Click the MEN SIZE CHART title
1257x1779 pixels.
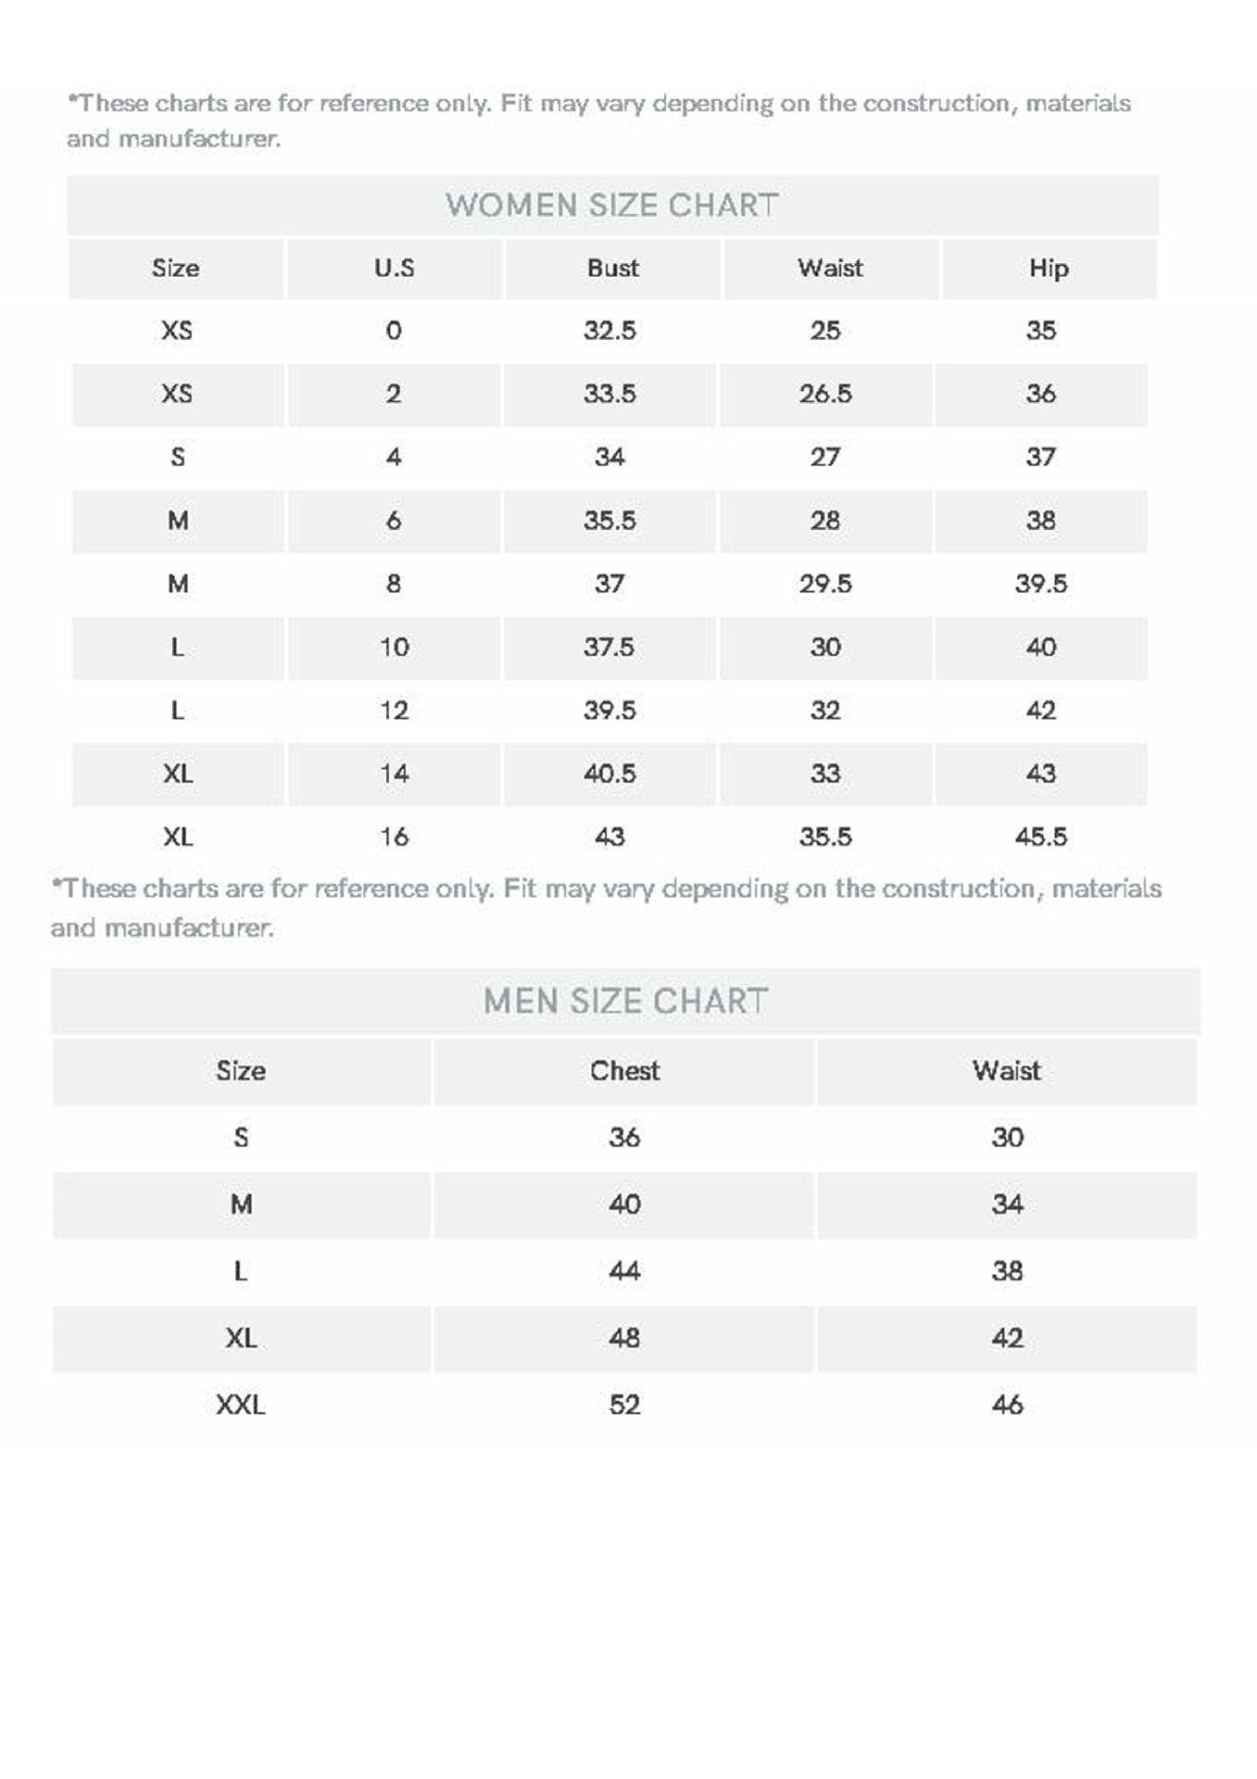pos(625,1001)
